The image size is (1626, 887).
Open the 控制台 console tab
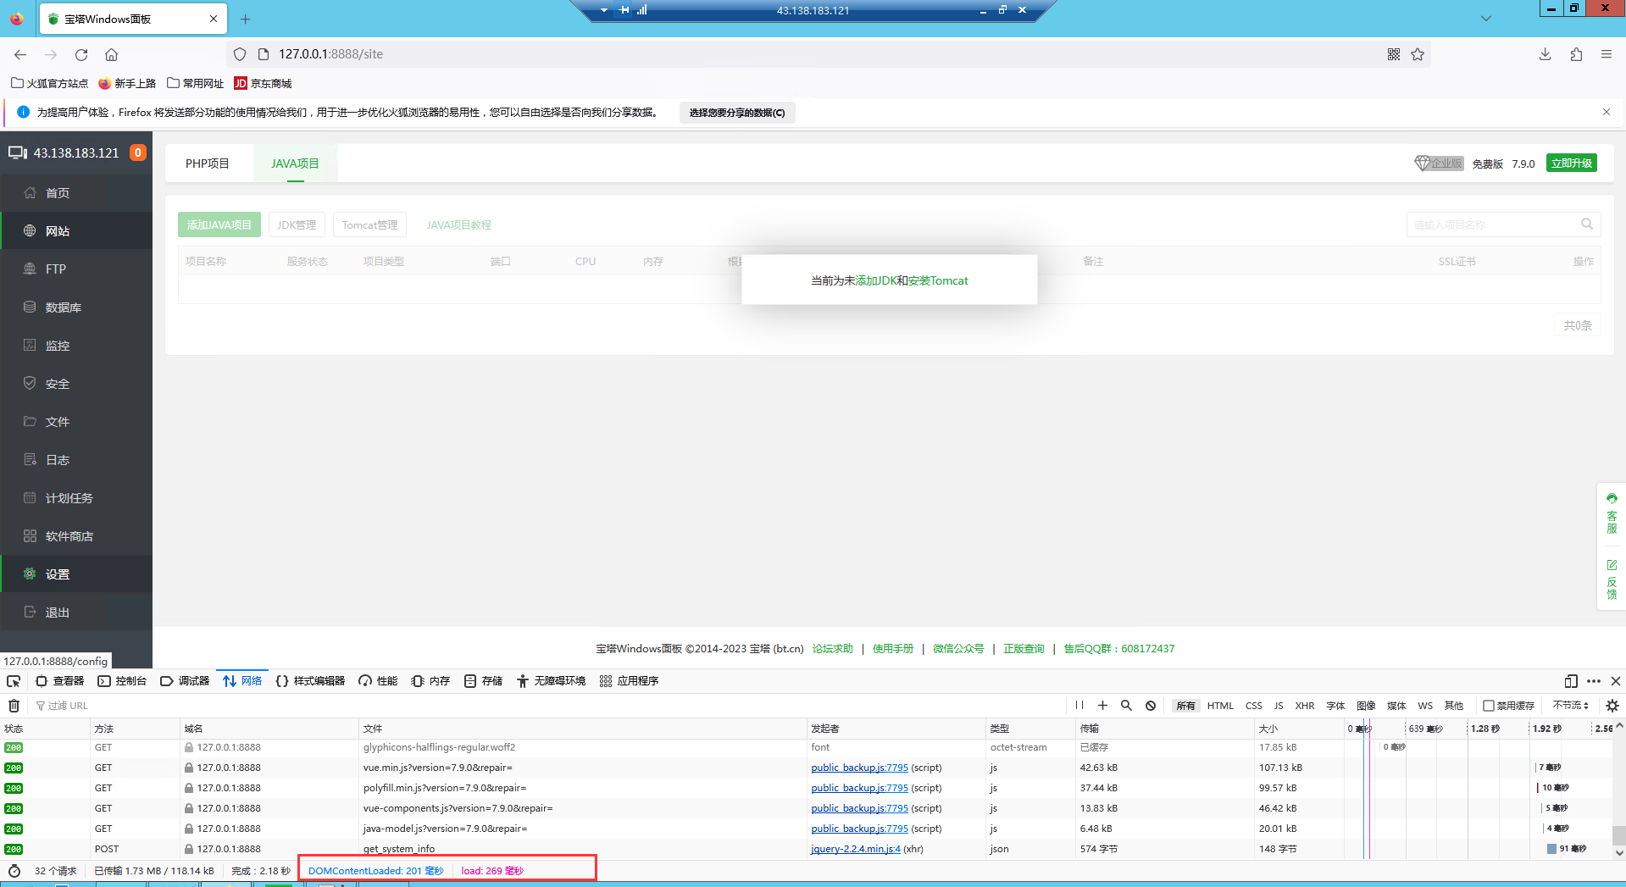(122, 681)
